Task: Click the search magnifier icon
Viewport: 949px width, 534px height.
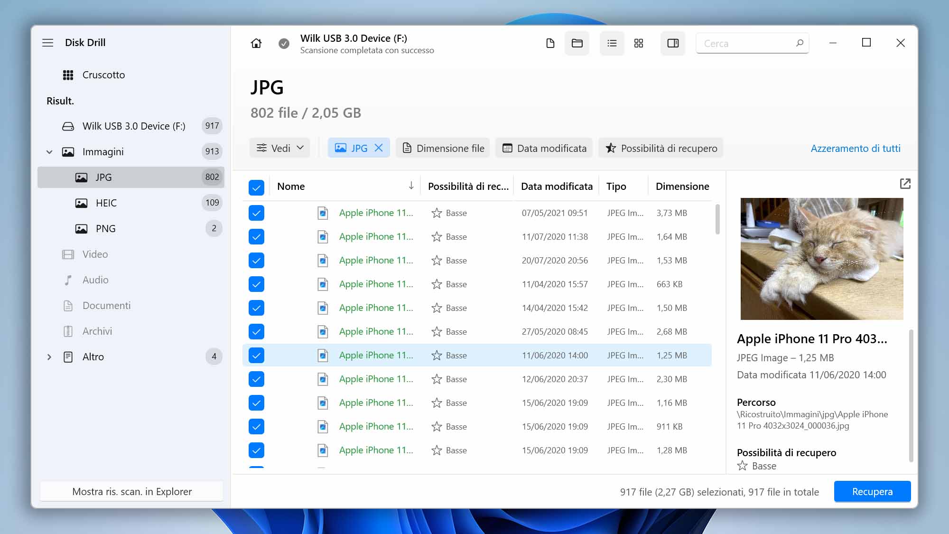Action: (799, 42)
